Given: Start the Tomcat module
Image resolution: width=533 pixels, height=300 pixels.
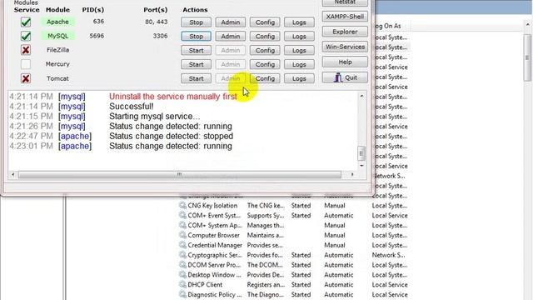Looking at the screenshot, I should [x=197, y=78].
